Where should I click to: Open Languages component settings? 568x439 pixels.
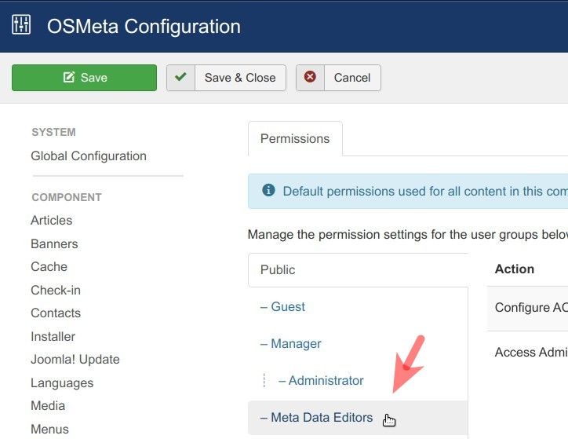click(x=62, y=382)
